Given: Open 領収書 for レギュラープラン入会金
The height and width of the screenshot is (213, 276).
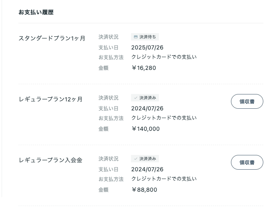Looking at the screenshot, I should point(247,162).
